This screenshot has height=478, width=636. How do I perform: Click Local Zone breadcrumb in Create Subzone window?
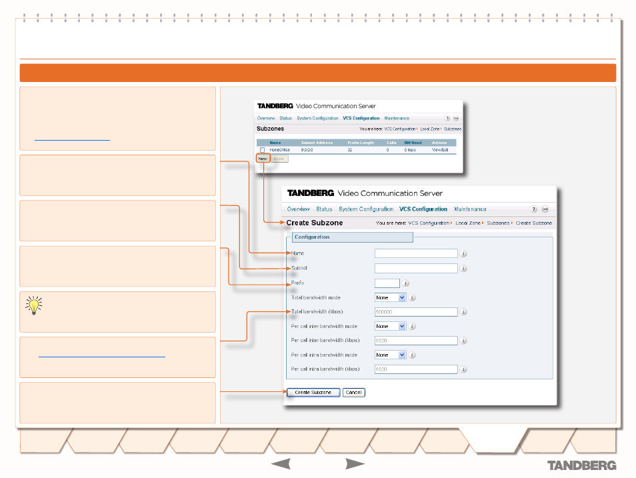[468, 223]
